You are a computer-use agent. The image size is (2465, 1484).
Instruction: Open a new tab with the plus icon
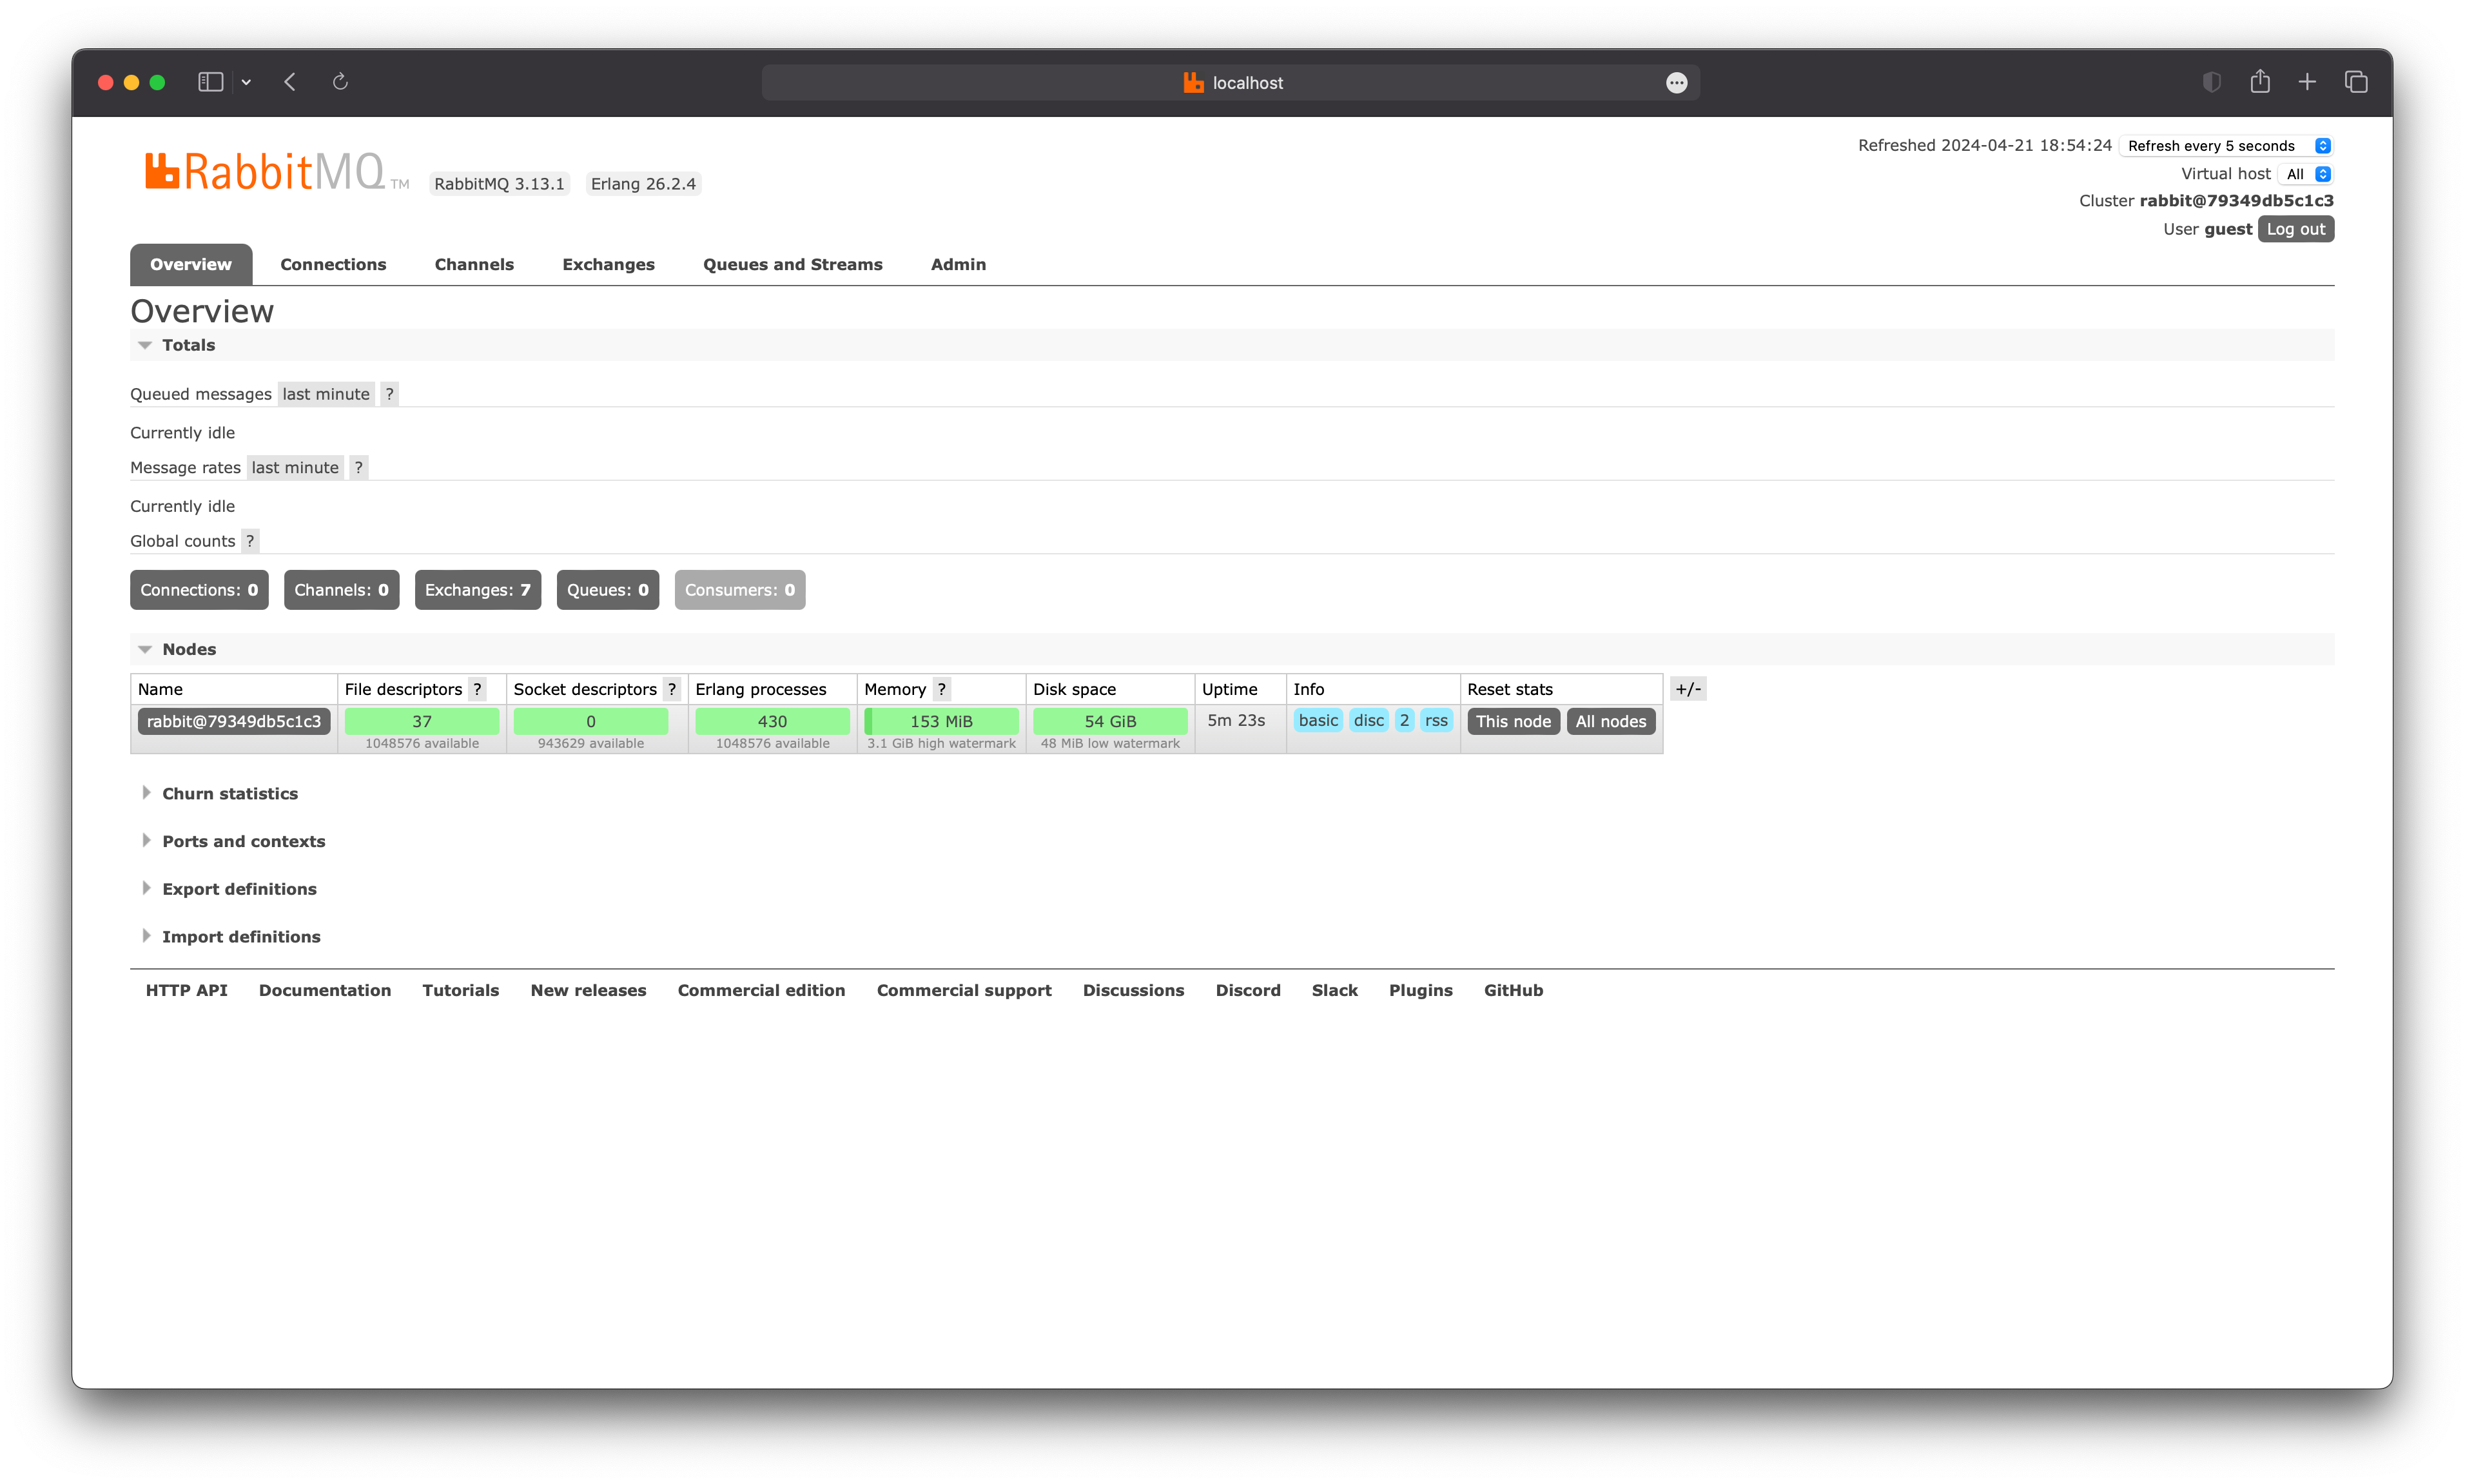(2307, 82)
